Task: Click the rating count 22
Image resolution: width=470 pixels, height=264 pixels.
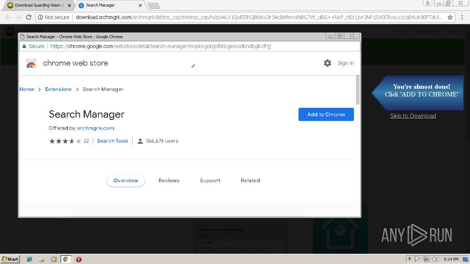Action: (86, 141)
